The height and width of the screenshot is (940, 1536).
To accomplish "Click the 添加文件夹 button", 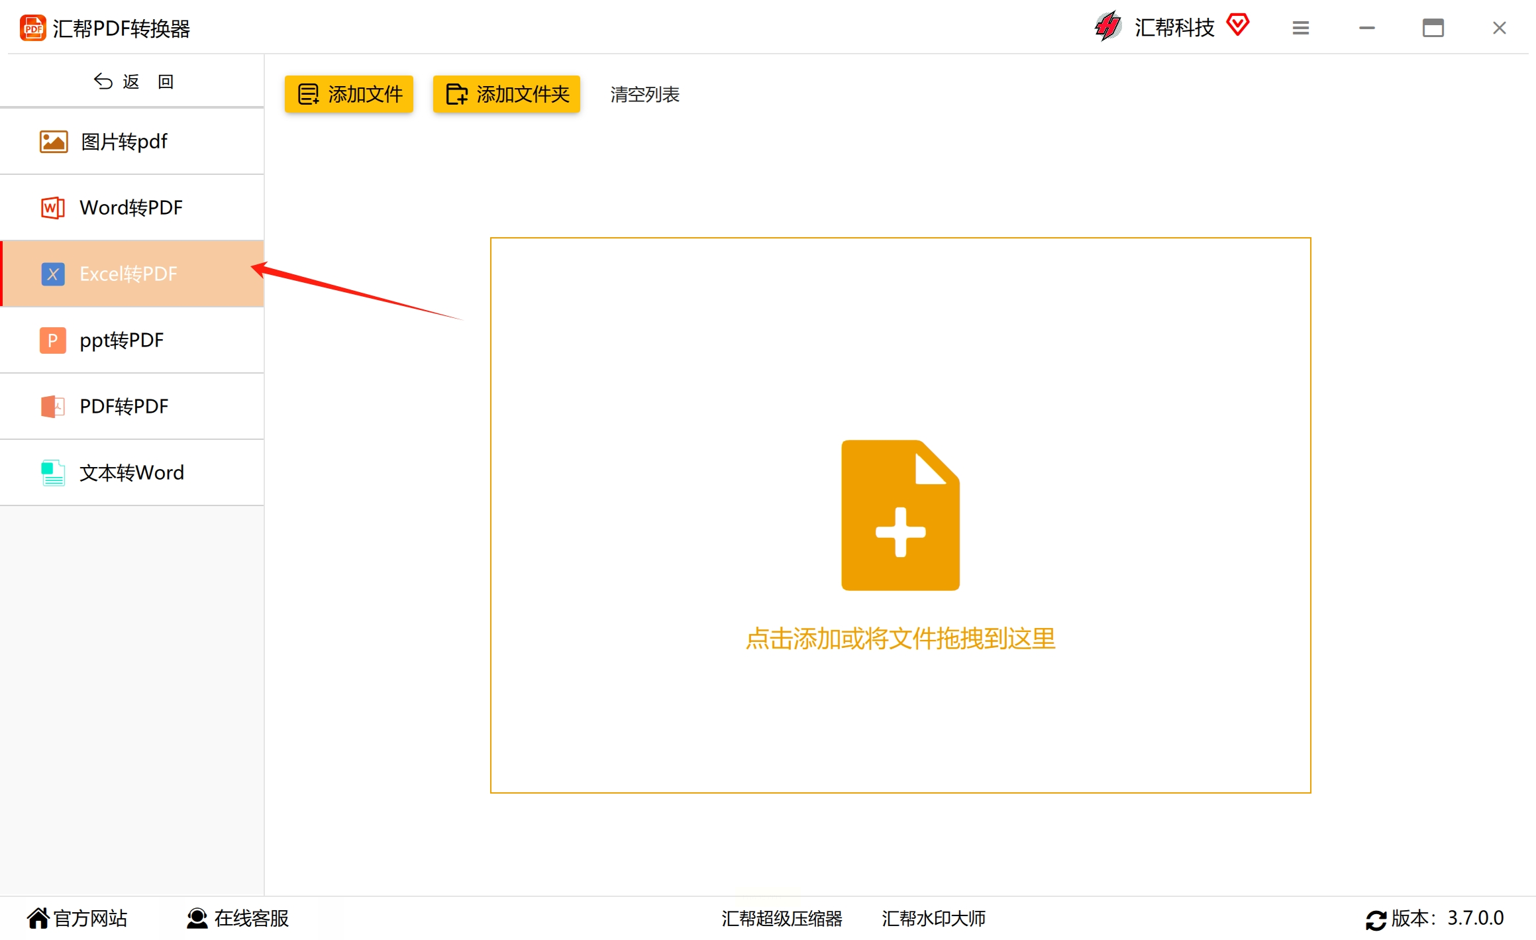I will click(507, 94).
